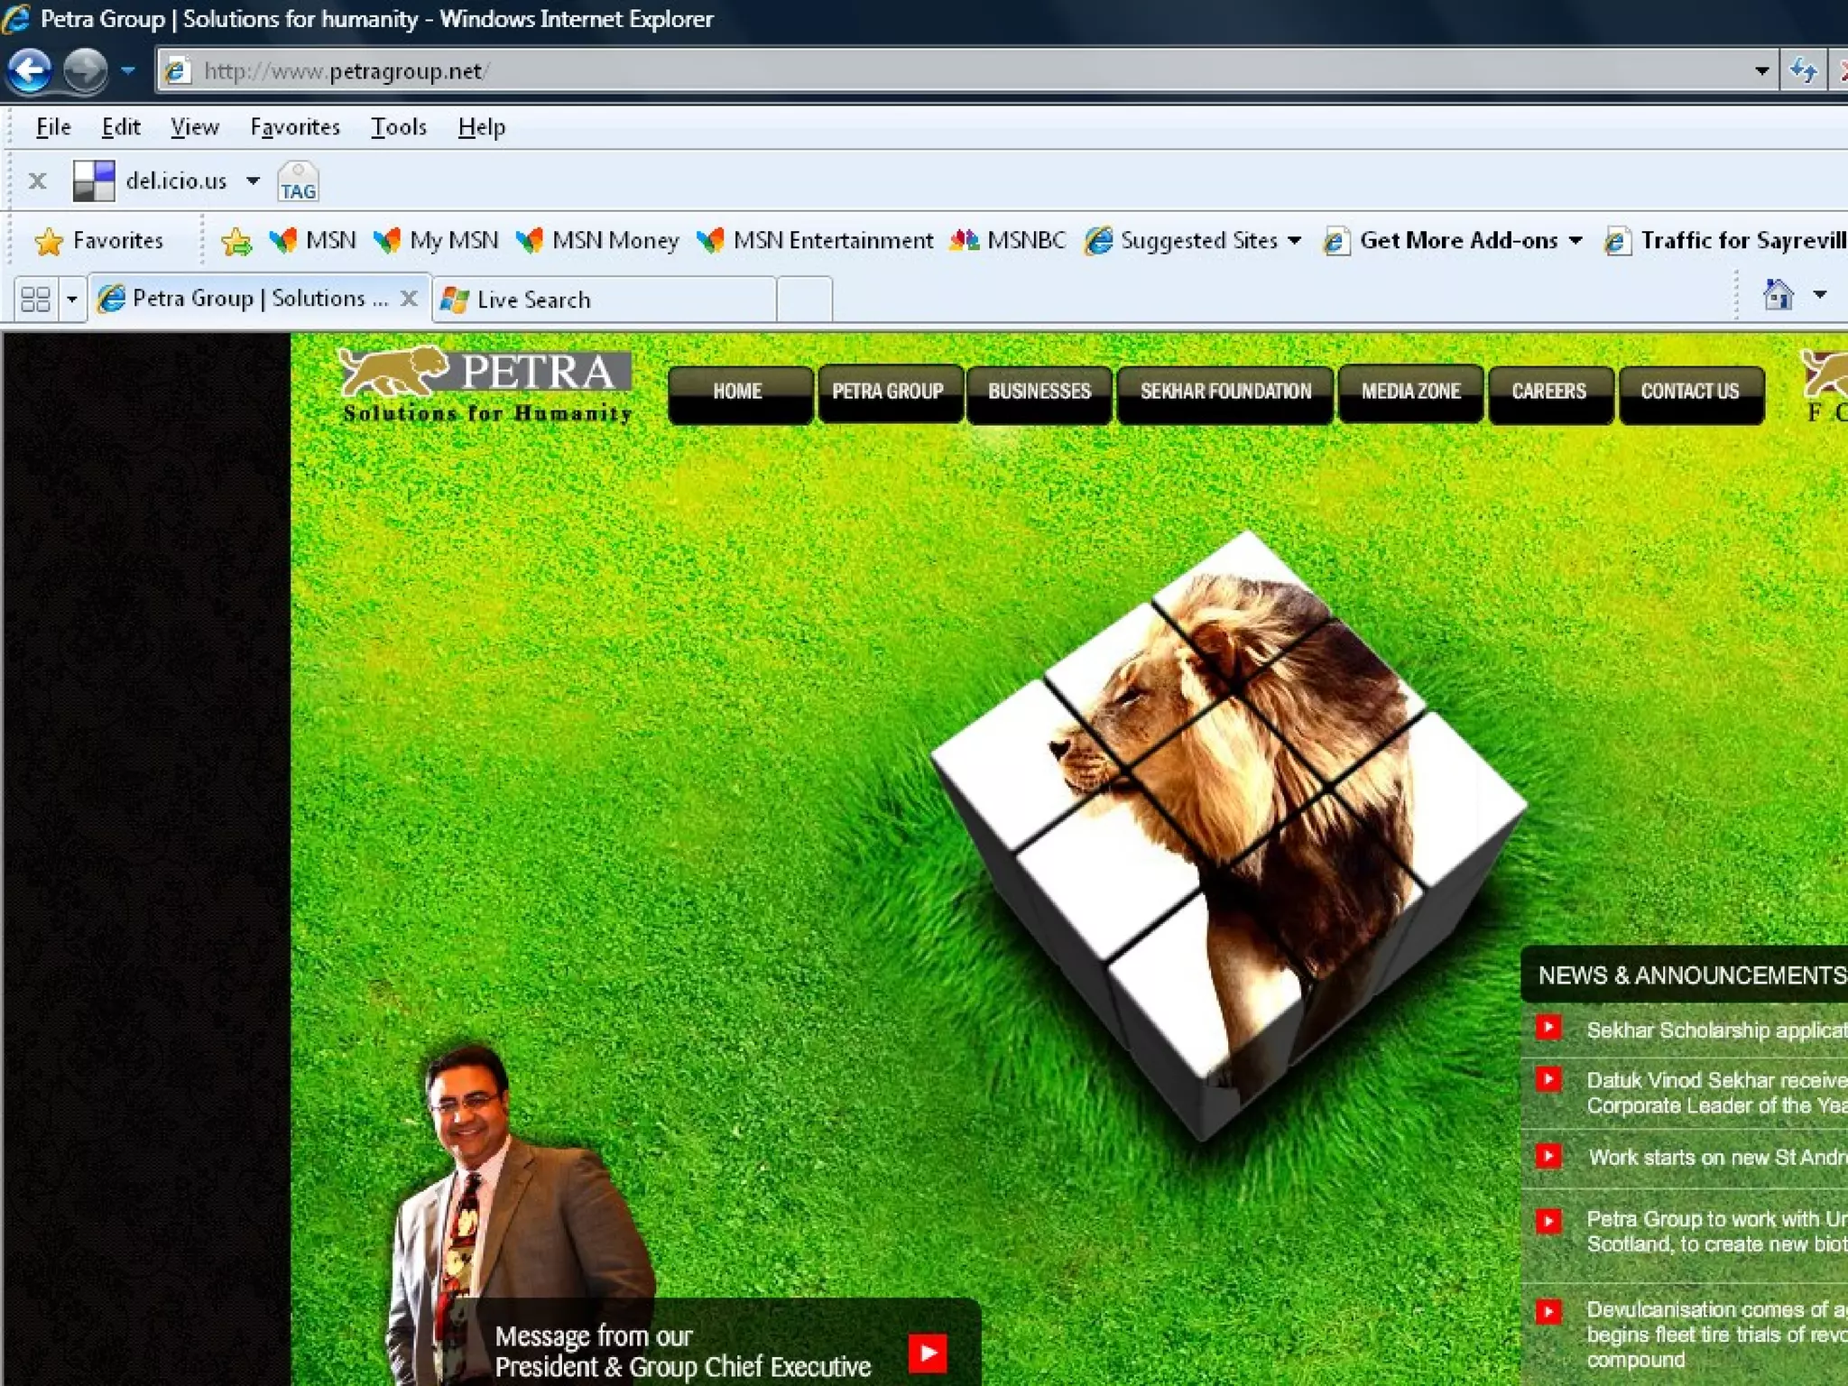This screenshot has width=1848, height=1386.
Task: Play the President's message video button
Action: point(927,1352)
